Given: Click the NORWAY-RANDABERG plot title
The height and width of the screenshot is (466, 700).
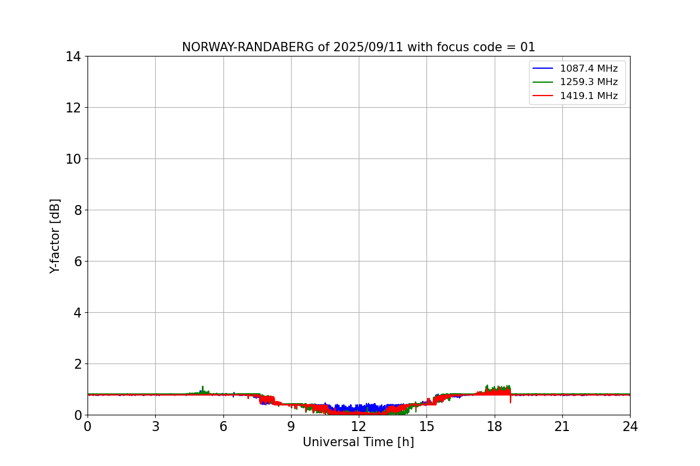Looking at the screenshot, I should [x=359, y=47].
